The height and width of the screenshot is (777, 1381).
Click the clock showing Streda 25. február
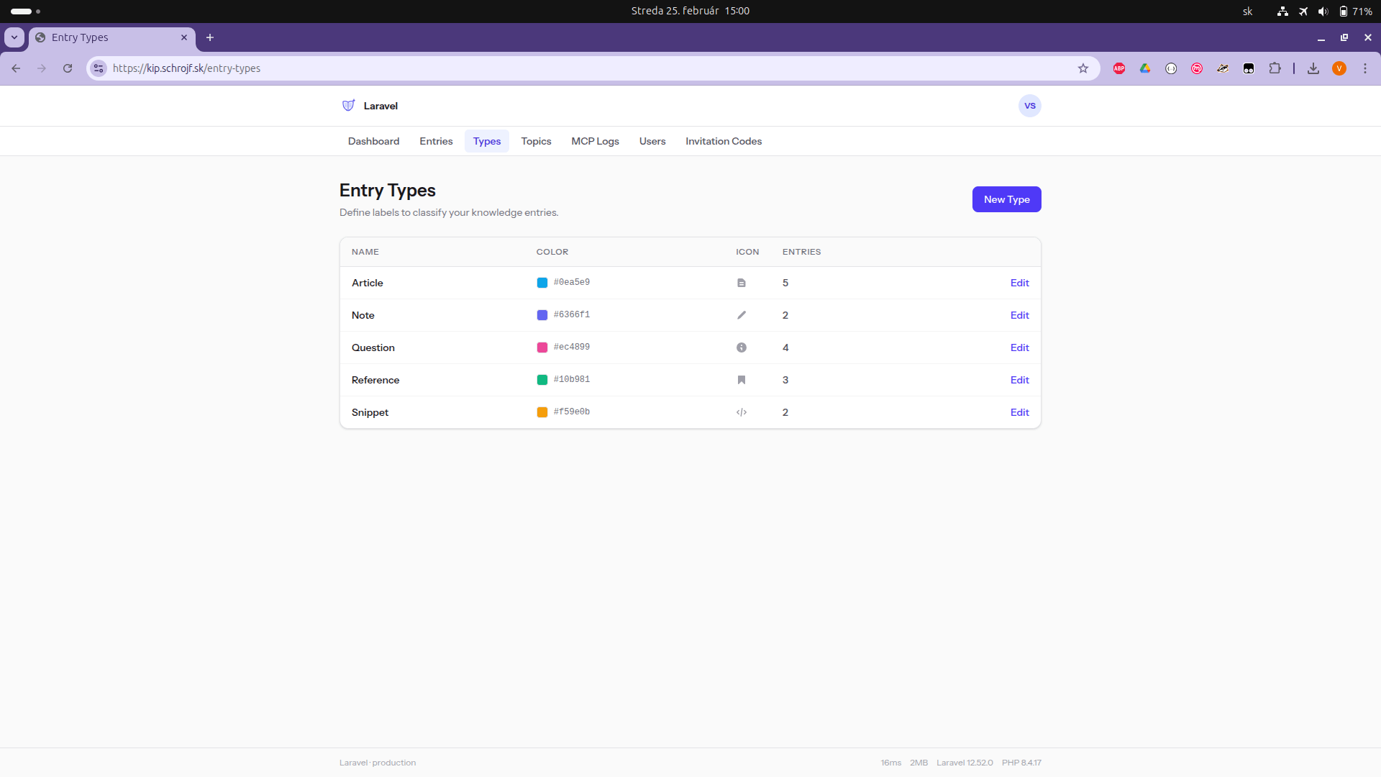(x=690, y=11)
